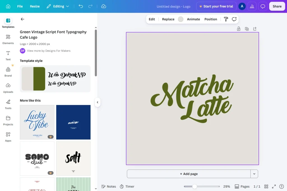
Task: Click panel scrollbar up arrow
Action: [96, 27]
